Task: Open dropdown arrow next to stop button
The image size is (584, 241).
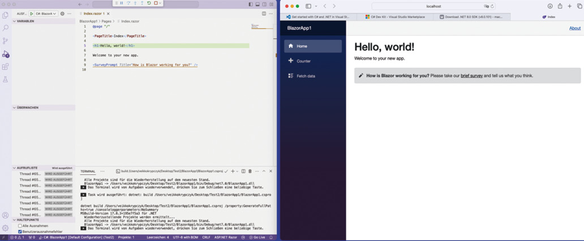Action: tap(160, 3)
